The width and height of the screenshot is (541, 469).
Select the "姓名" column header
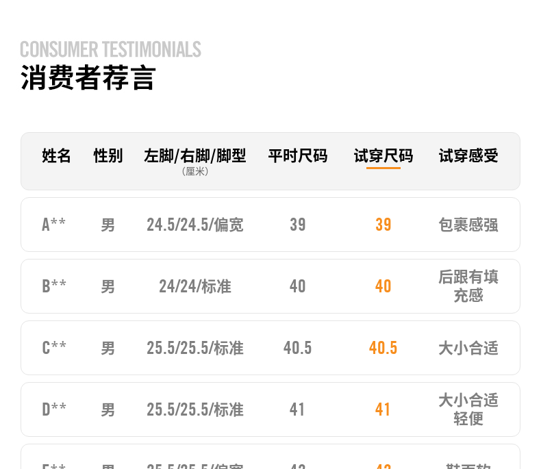click(56, 156)
